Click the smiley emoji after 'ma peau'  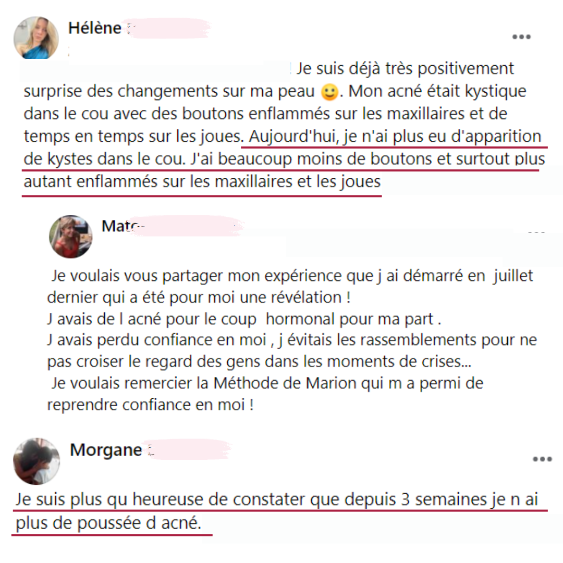[x=329, y=92]
